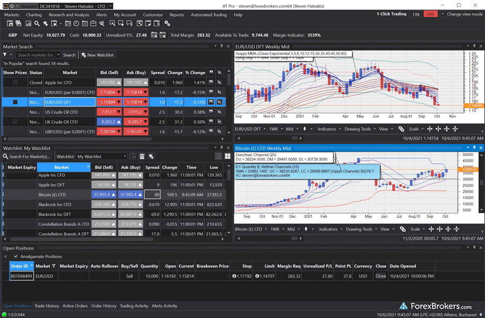Toggle Show Prices checkbox for GBP/USD CFD
The height and width of the screenshot is (318, 485).
pos(15,131)
